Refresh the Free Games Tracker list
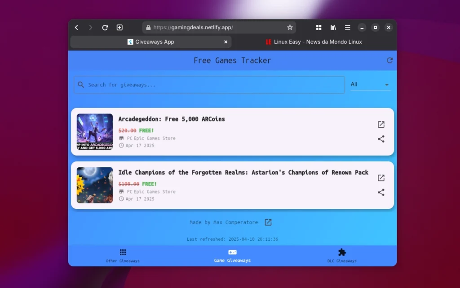Image resolution: width=460 pixels, height=288 pixels. tap(389, 60)
